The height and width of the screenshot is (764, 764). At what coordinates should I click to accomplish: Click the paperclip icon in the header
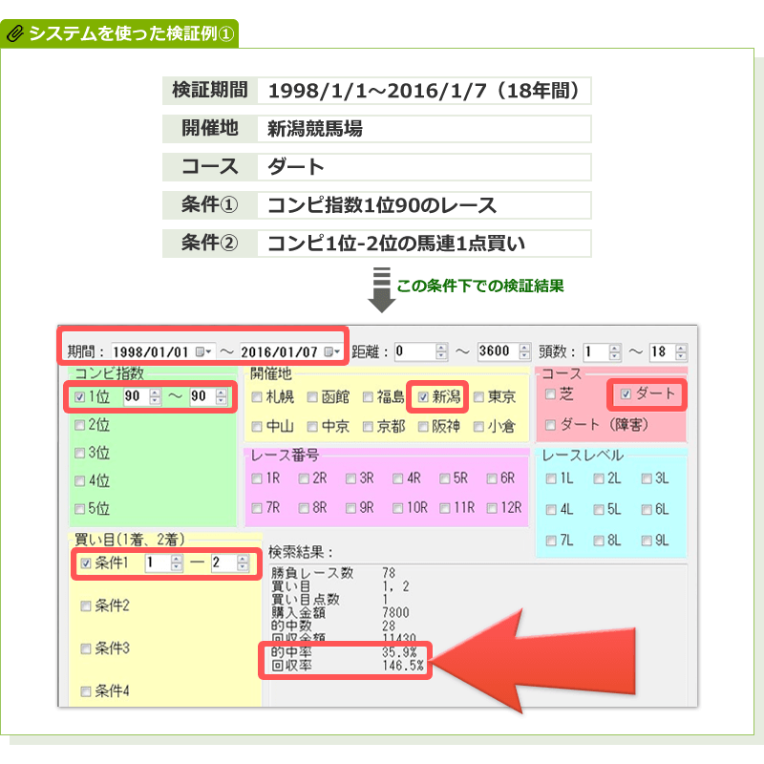(16, 32)
